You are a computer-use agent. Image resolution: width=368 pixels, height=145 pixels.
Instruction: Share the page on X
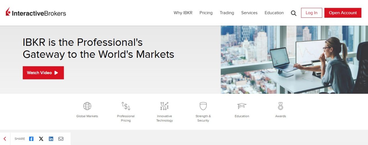pyautogui.click(x=41, y=139)
